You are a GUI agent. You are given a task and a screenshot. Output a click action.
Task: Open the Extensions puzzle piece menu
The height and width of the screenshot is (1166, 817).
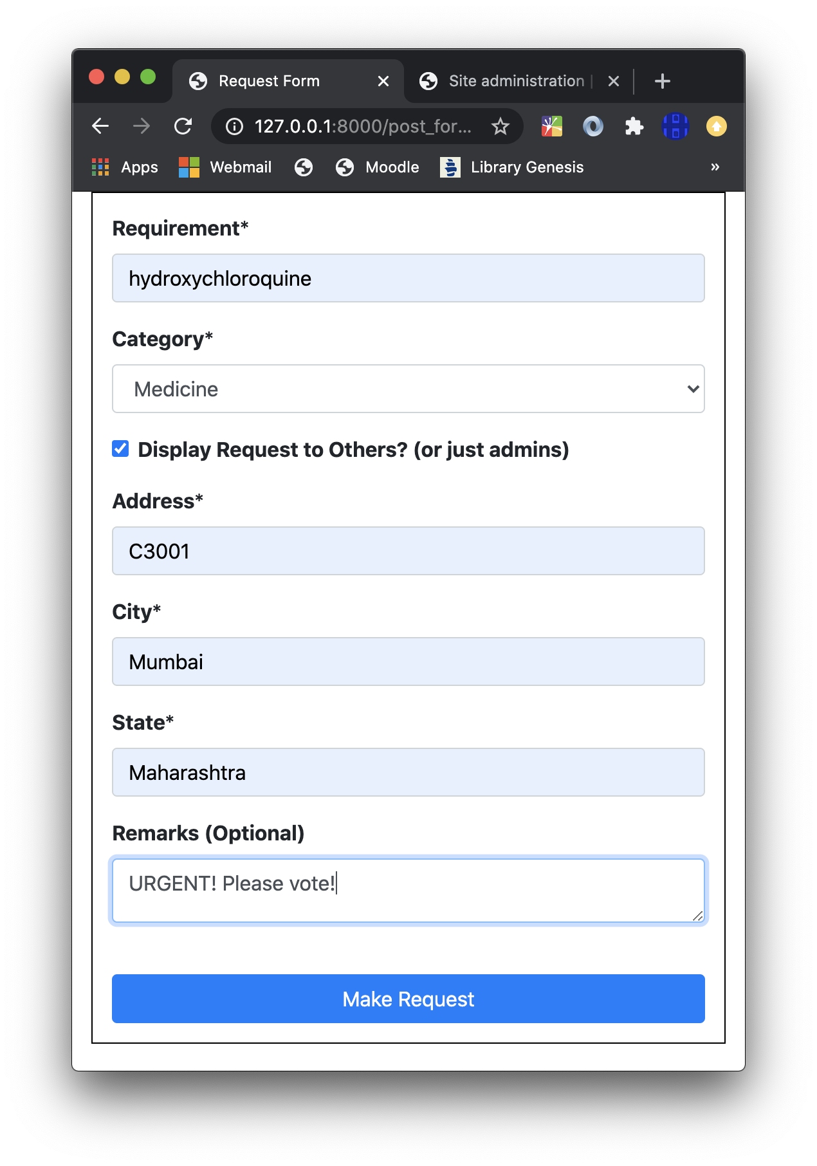634,126
